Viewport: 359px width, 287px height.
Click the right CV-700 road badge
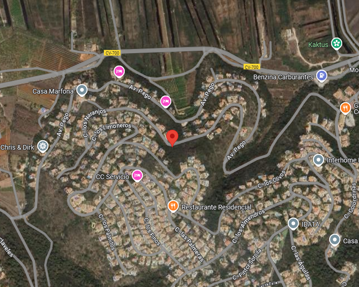252,67
